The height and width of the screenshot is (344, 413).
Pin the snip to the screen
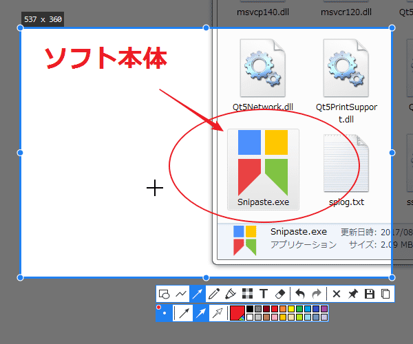click(x=353, y=294)
